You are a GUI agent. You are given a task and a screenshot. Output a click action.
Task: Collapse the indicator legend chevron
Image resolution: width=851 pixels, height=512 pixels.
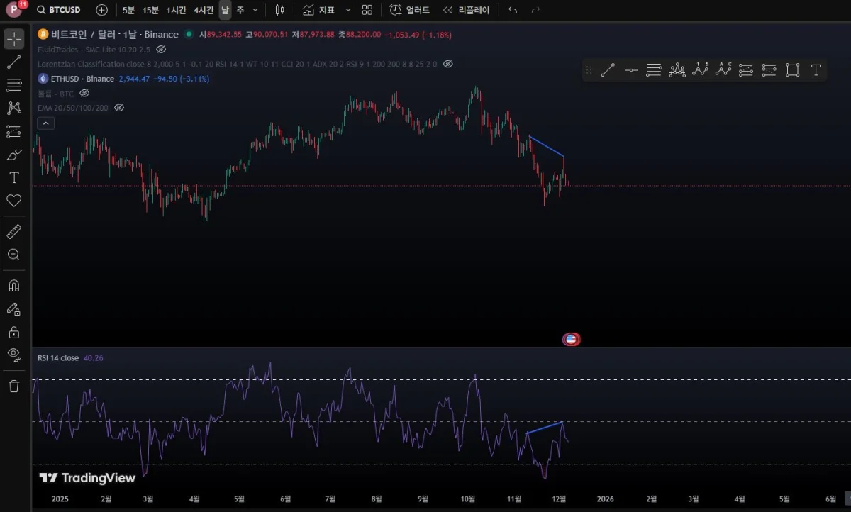click(x=45, y=123)
